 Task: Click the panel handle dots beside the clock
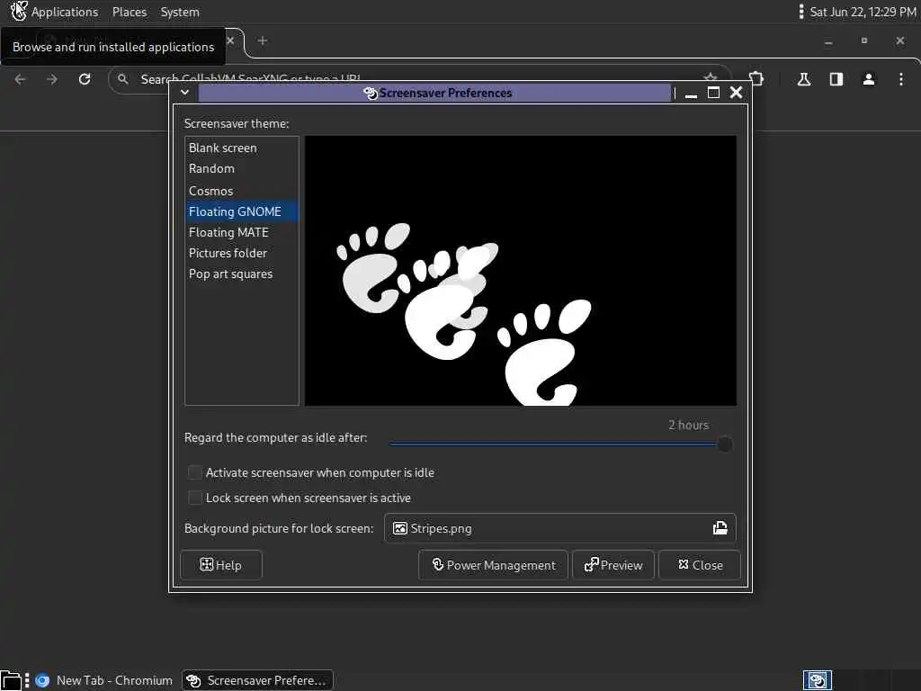point(801,12)
